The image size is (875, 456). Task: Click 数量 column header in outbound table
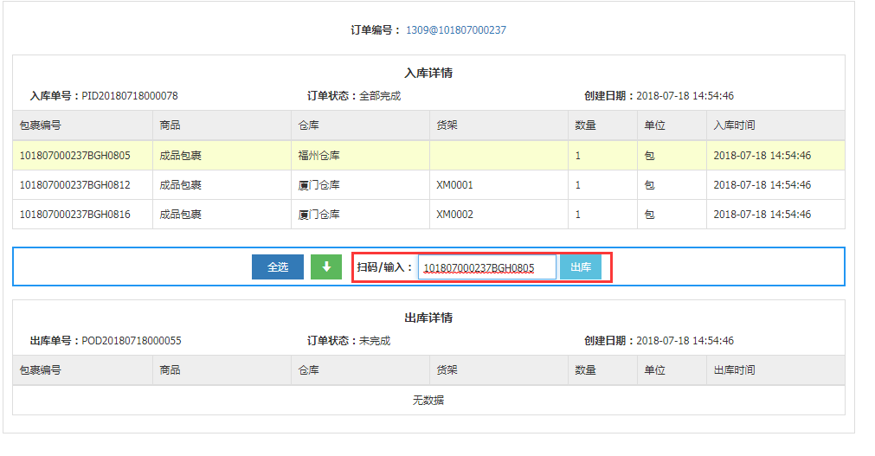585,370
